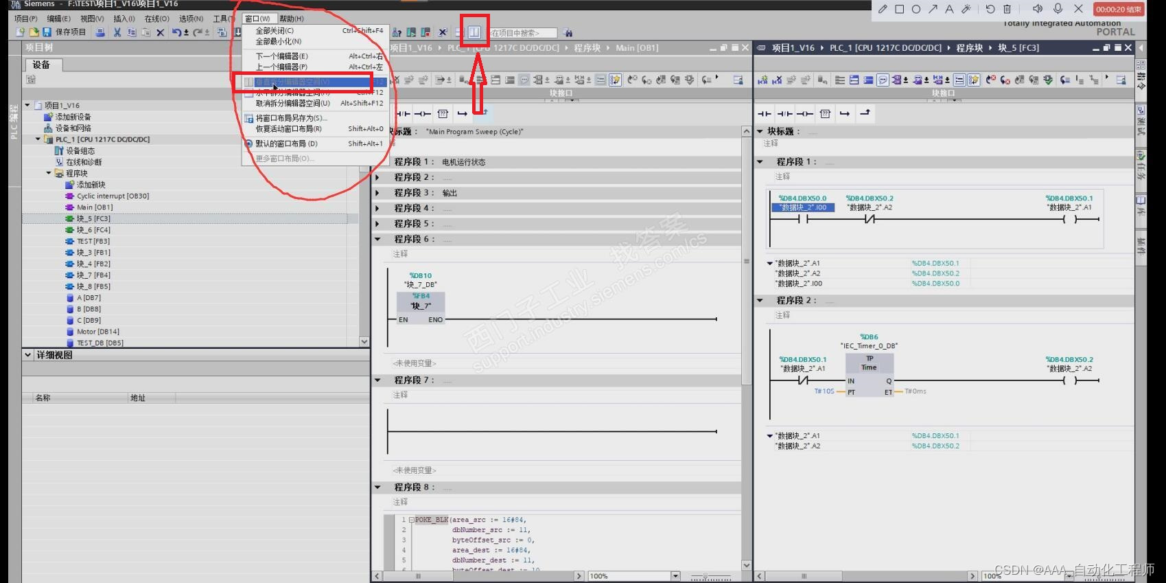
Task: Select 块_5 [FC3] in project tree
Action: 93,218
